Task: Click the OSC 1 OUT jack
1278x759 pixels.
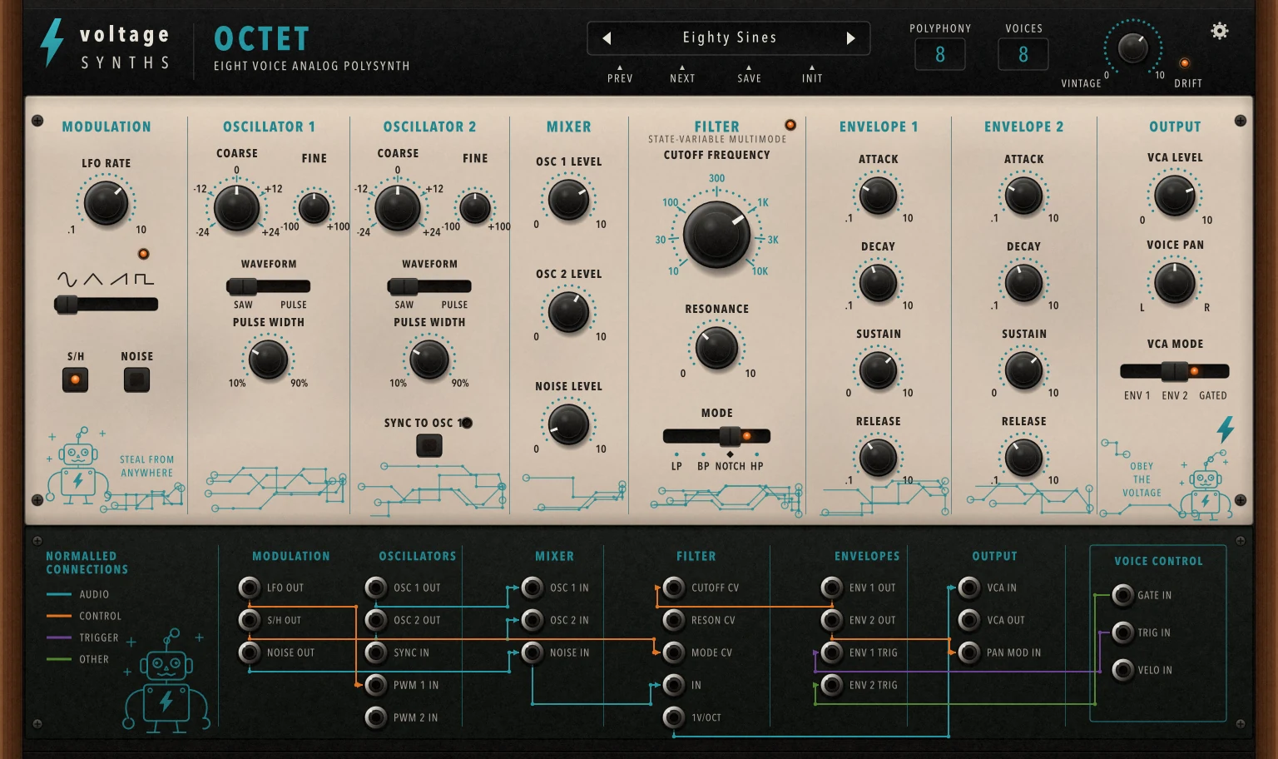Action: (376, 588)
